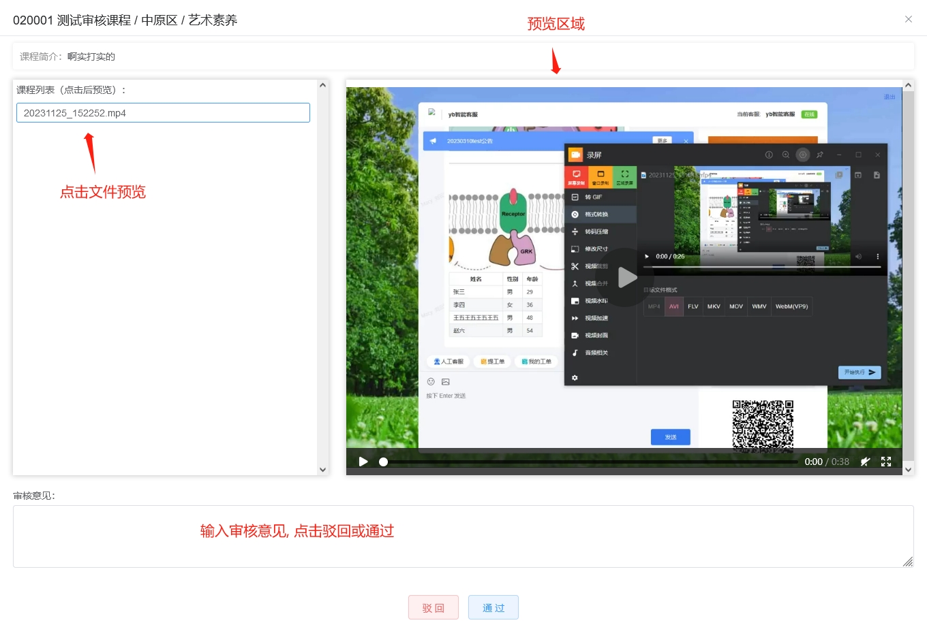Screen dimensions: 927x627
Task: Click the down arrow of preview area scrollbar
Action: click(x=908, y=470)
